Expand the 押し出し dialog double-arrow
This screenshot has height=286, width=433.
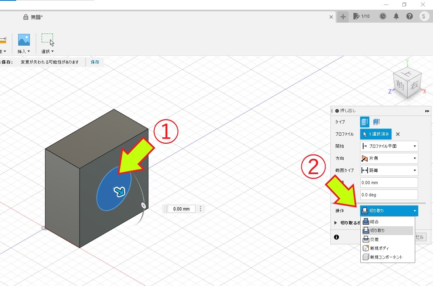(x=427, y=111)
